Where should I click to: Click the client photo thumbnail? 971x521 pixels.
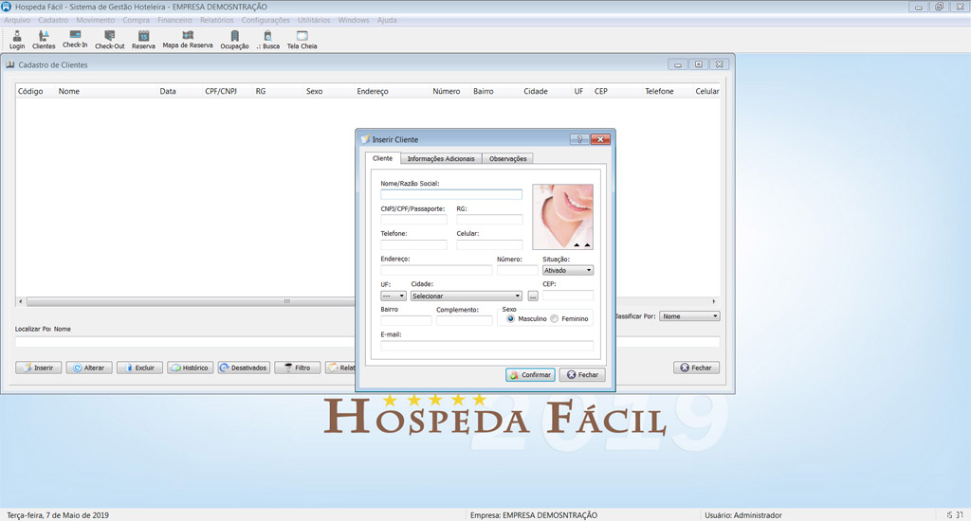click(562, 217)
